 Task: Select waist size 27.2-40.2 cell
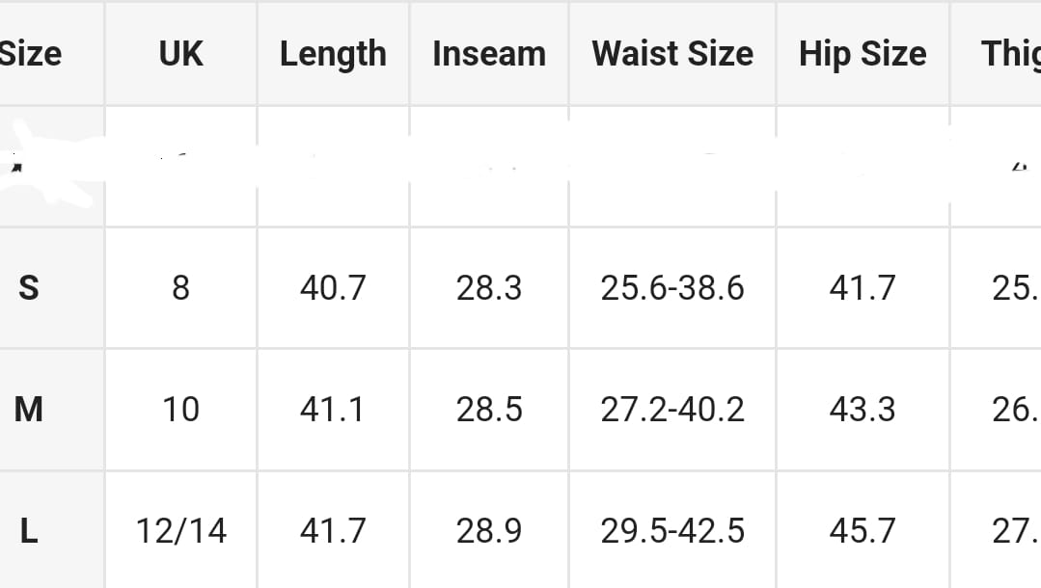point(672,409)
